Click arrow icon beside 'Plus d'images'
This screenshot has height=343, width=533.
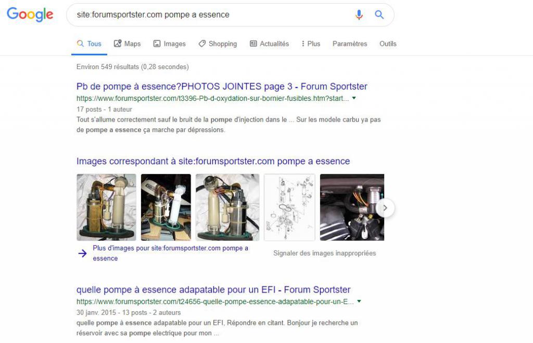click(x=83, y=253)
